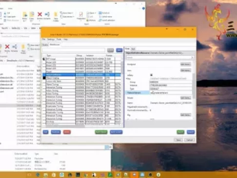Viewport: 237px width, 178px height.
Task: Click the History icon in Explorer ribbon
Action: (x=91, y=21)
